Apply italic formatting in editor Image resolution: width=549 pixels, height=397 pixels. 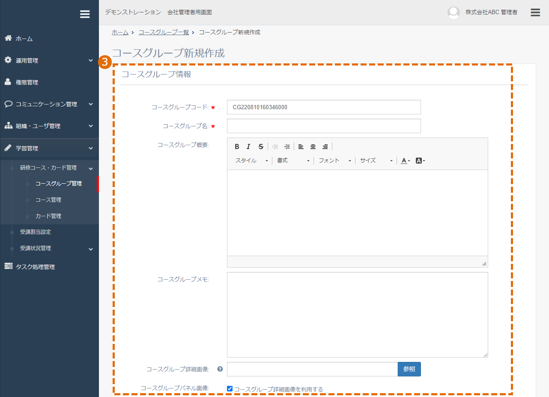248,146
